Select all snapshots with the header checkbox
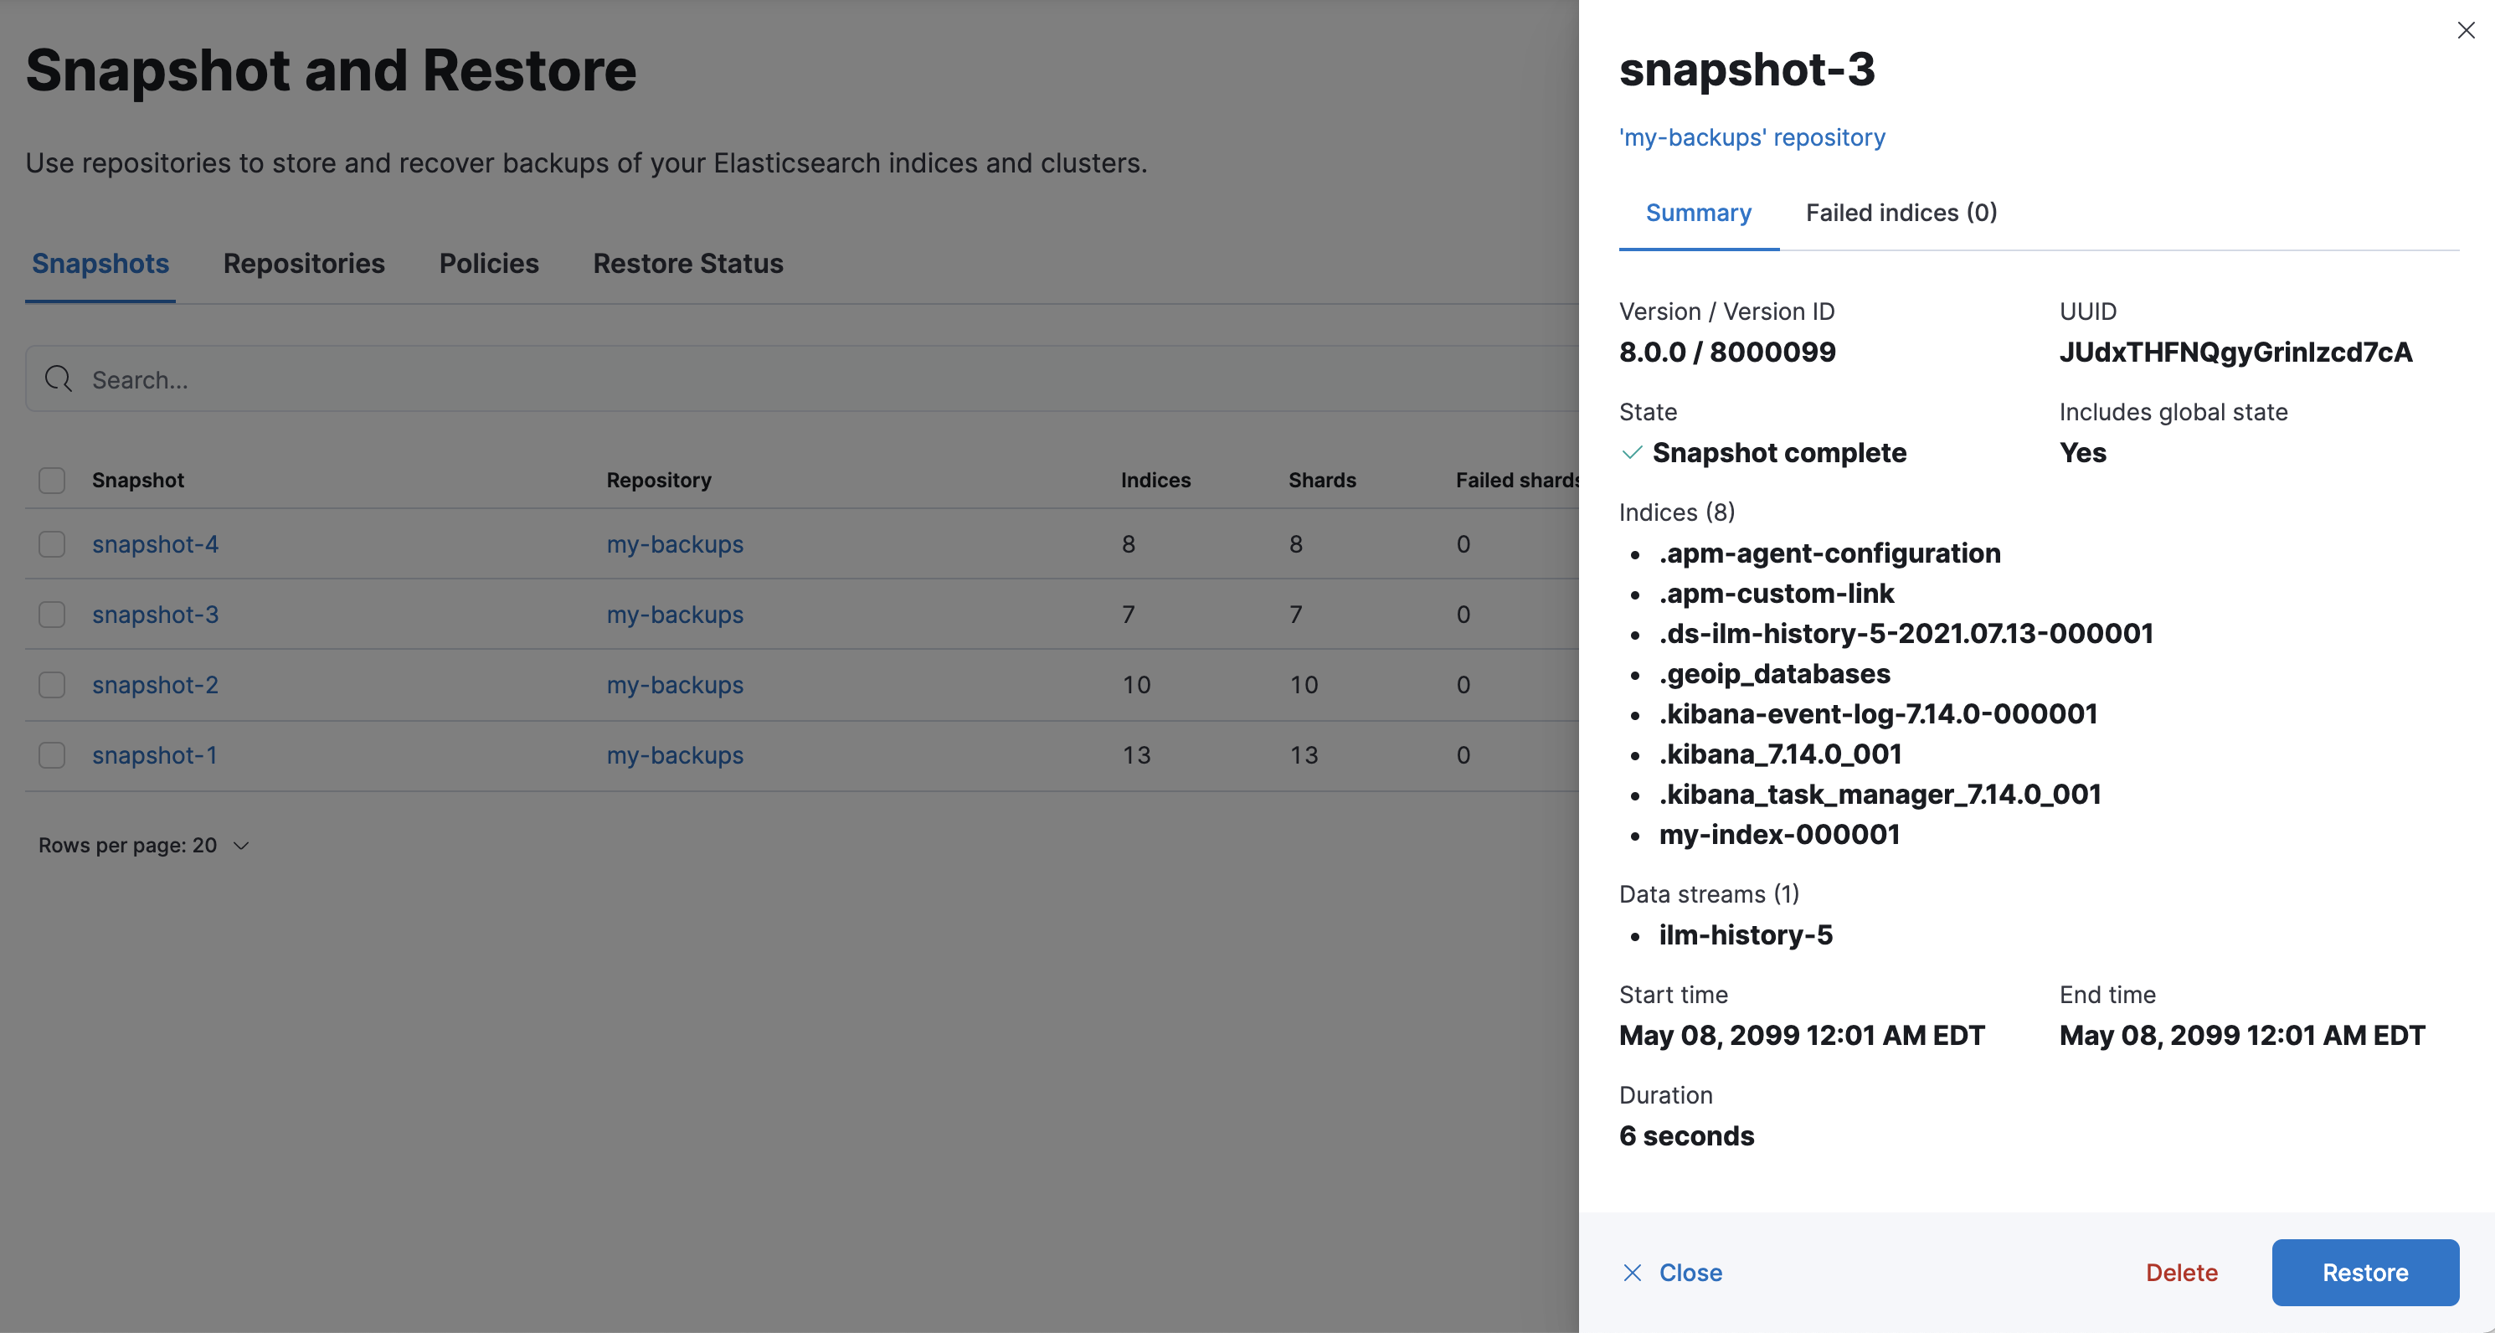Screen dimensions: 2495x1333 [x=51, y=480]
